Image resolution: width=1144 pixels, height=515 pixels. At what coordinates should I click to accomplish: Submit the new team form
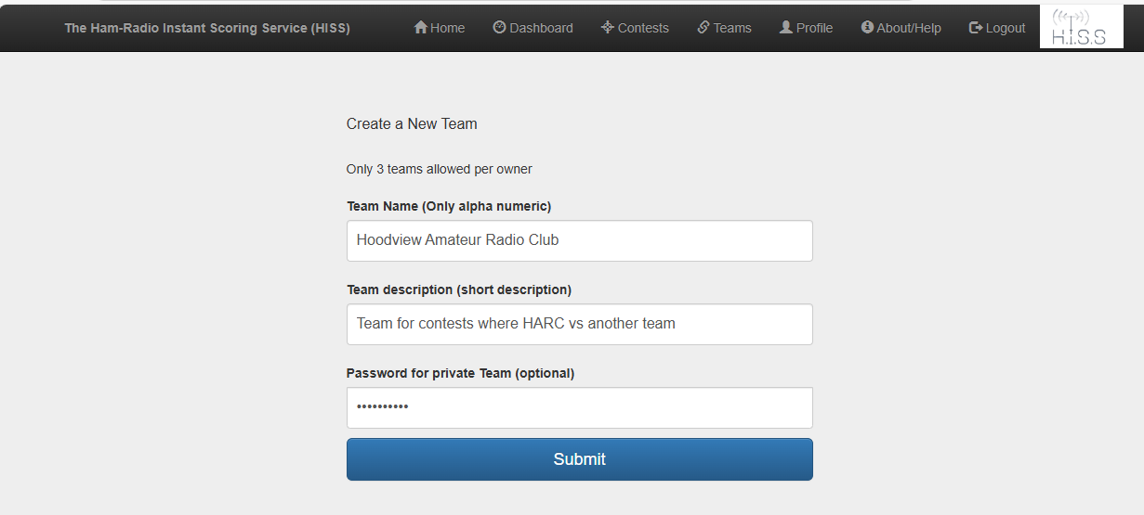coord(580,459)
